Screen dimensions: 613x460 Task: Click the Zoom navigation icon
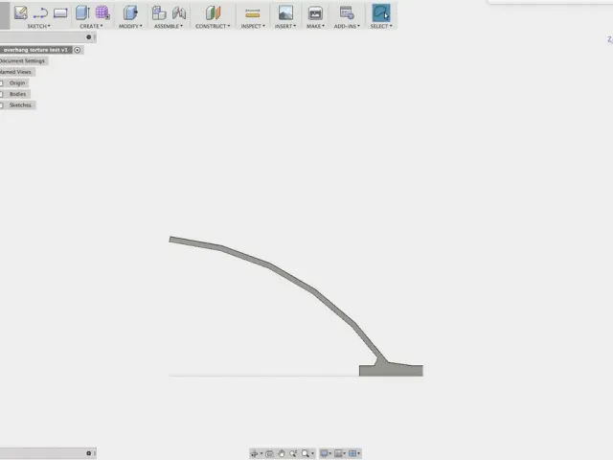pos(293,453)
